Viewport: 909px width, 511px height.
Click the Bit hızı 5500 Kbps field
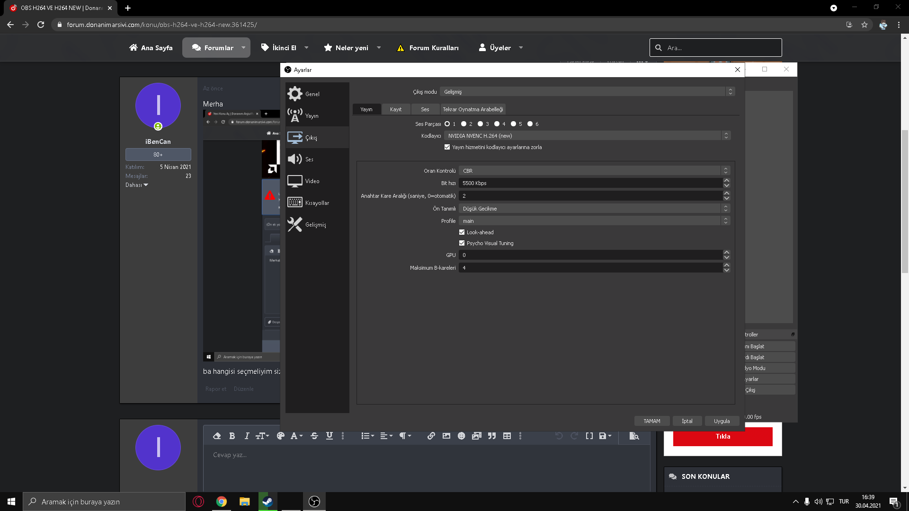tap(590, 183)
